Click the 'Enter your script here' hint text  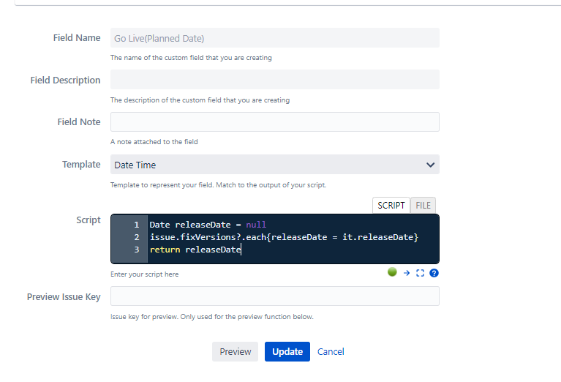(x=145, y=274)
